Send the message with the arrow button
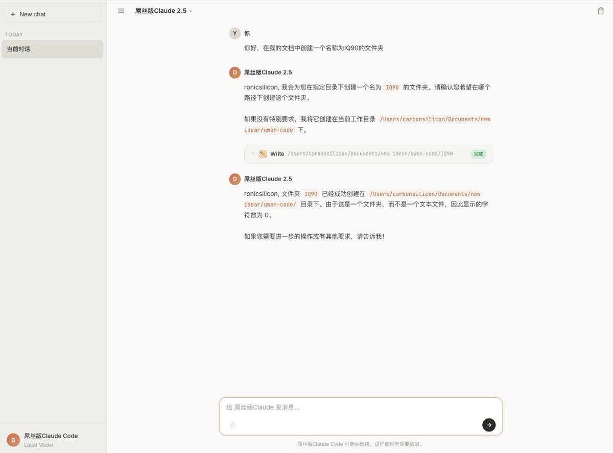613x453 pixels. tap(489, 425)
